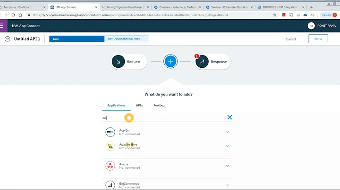Click the Untitled API 1 name
Screen dimensions: 340x190
pos(27,39)
